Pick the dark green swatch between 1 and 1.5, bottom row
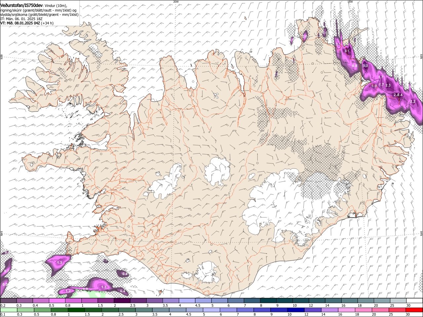Screen dimensions: 423x317 pyautogui.click(x=76, y=310)
